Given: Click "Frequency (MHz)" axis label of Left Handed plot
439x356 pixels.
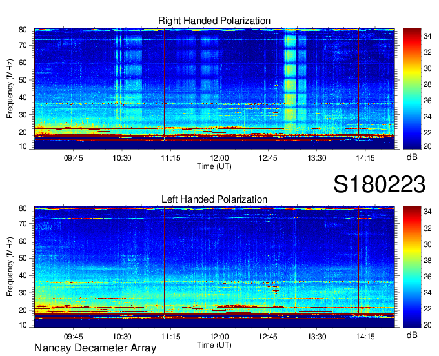Looking at the screenshot, I should pyautogui.click(x=10, y=267).
